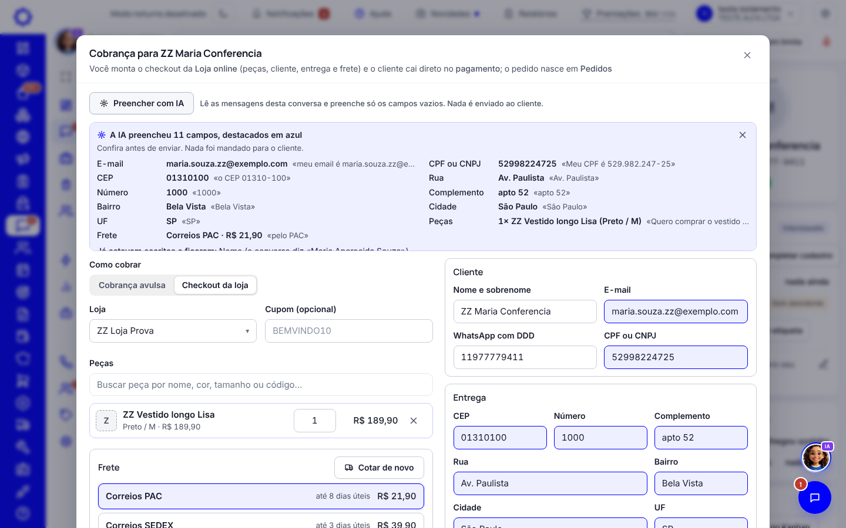Click the CPF ou CNPJ field
Screen dimensions: 846x528
point(676,357)
